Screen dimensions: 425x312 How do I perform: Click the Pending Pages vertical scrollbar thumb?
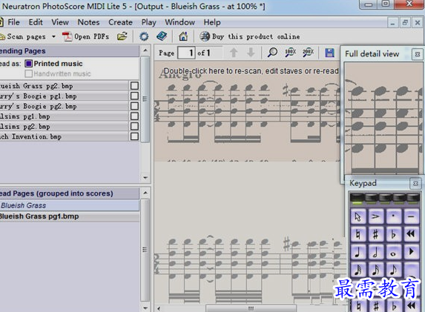[x=145, y=99]
